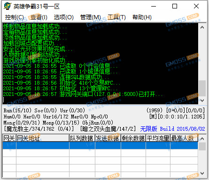This screenshot has width=209, height=180.
Task: Open the 管理(M) menu
Action: pos(90,17)
